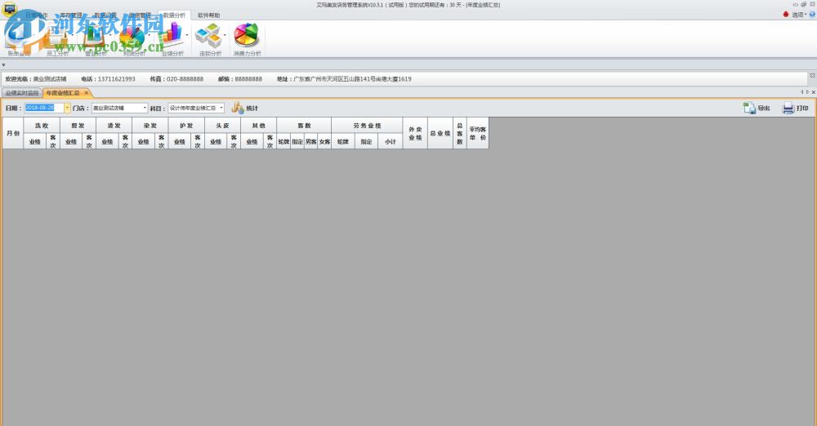The image size is (817, 426).
Task: Click the 劳务业绩 column group header
Action: 368,126
